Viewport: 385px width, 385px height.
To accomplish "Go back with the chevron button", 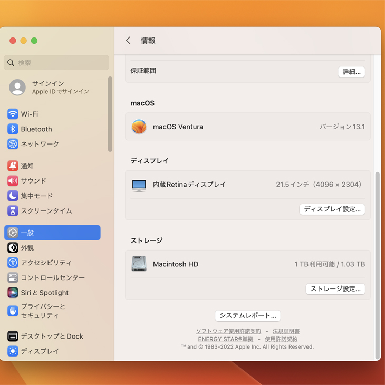I will point(128,41).
